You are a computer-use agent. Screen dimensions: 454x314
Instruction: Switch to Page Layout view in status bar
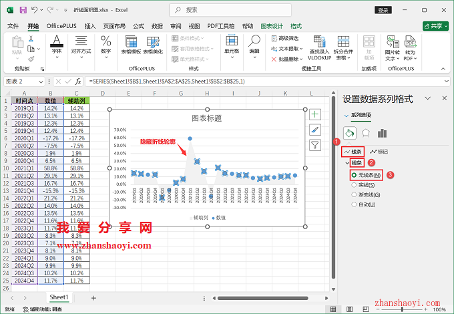(349, 309)
